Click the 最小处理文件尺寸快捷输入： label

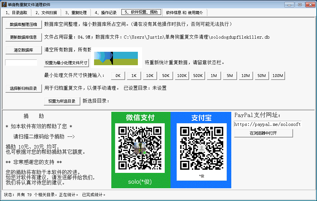75,75
